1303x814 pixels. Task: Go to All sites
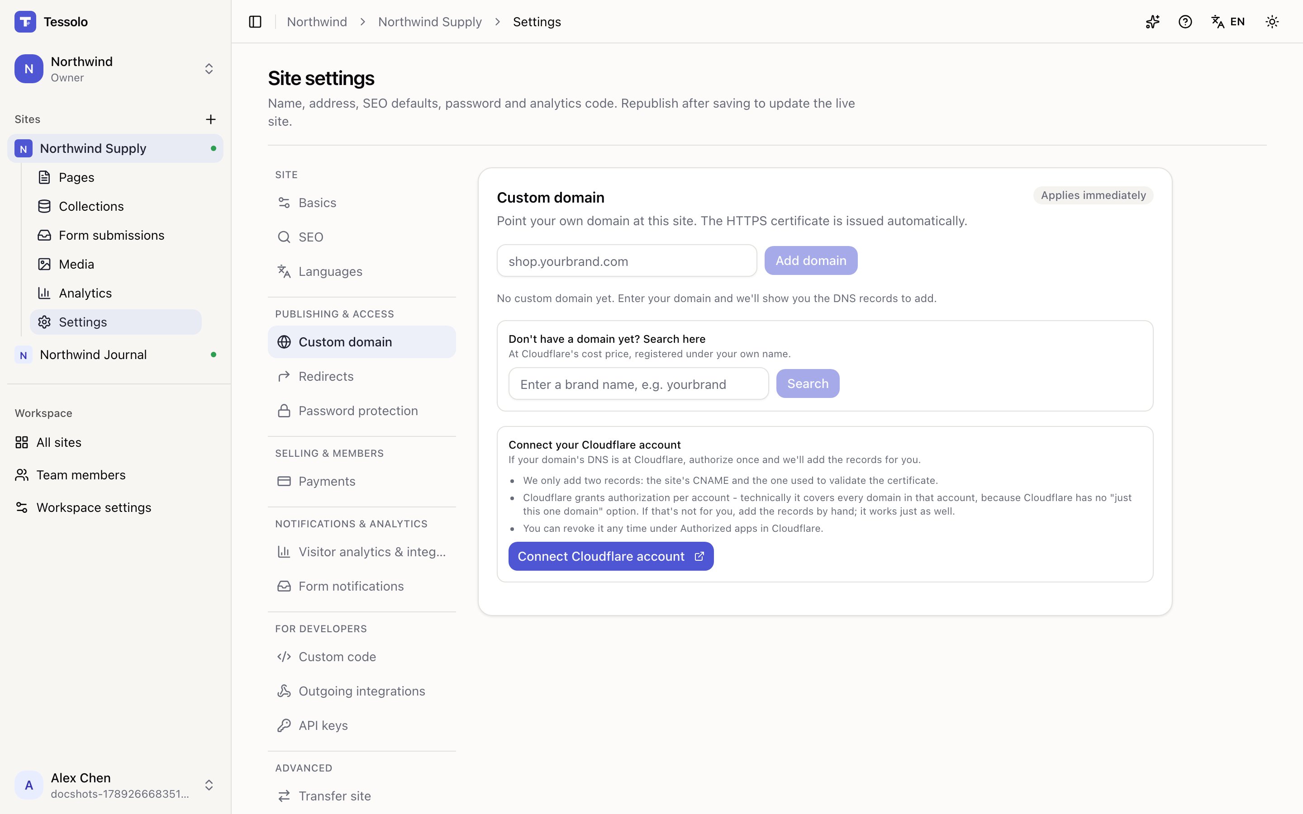coord(115,443)
